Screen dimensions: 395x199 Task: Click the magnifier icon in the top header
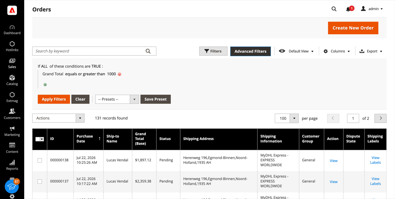point(334,9)
